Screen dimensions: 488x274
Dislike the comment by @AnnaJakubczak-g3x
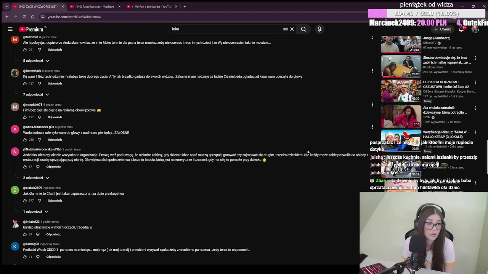39,140
